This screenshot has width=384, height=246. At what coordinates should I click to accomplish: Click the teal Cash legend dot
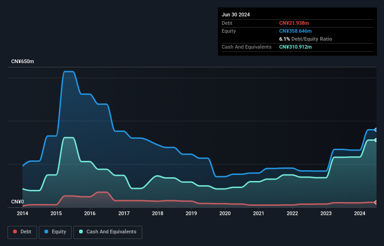[x=81, y=232]
